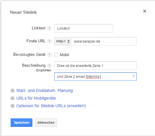Save the sitelink with Speichern
Image resolution: width=155 pixels, height=136 pixels.
(x=22, y=122)
